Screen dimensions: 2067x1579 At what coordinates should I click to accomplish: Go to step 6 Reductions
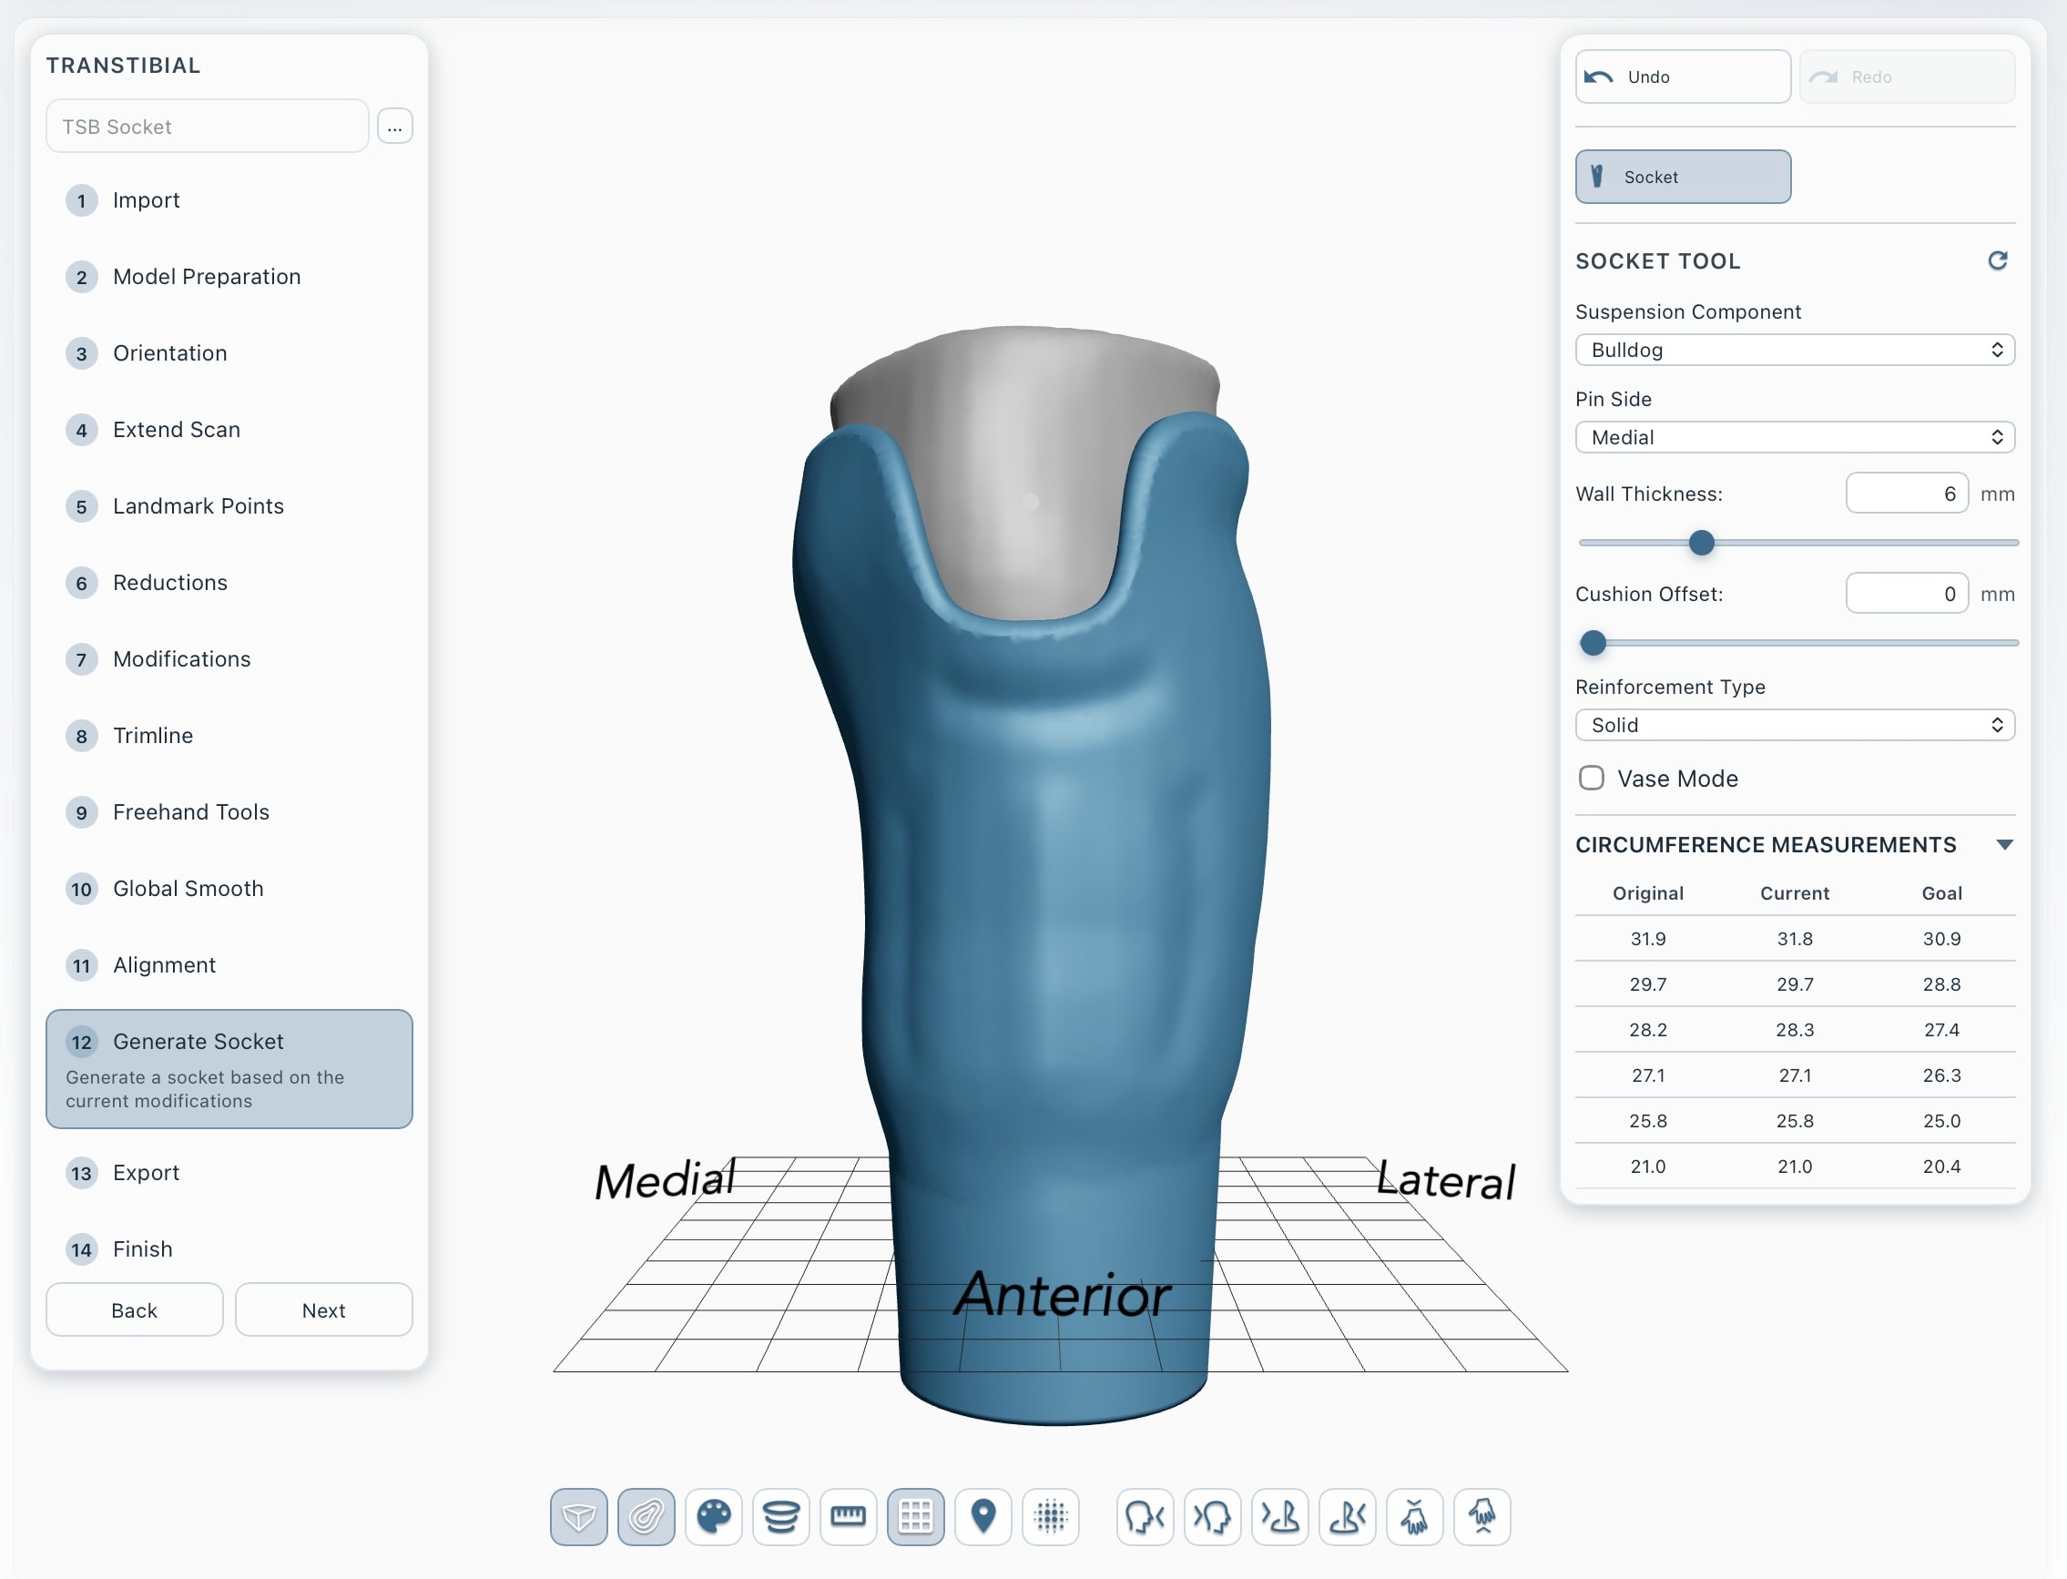click(229, 583)
